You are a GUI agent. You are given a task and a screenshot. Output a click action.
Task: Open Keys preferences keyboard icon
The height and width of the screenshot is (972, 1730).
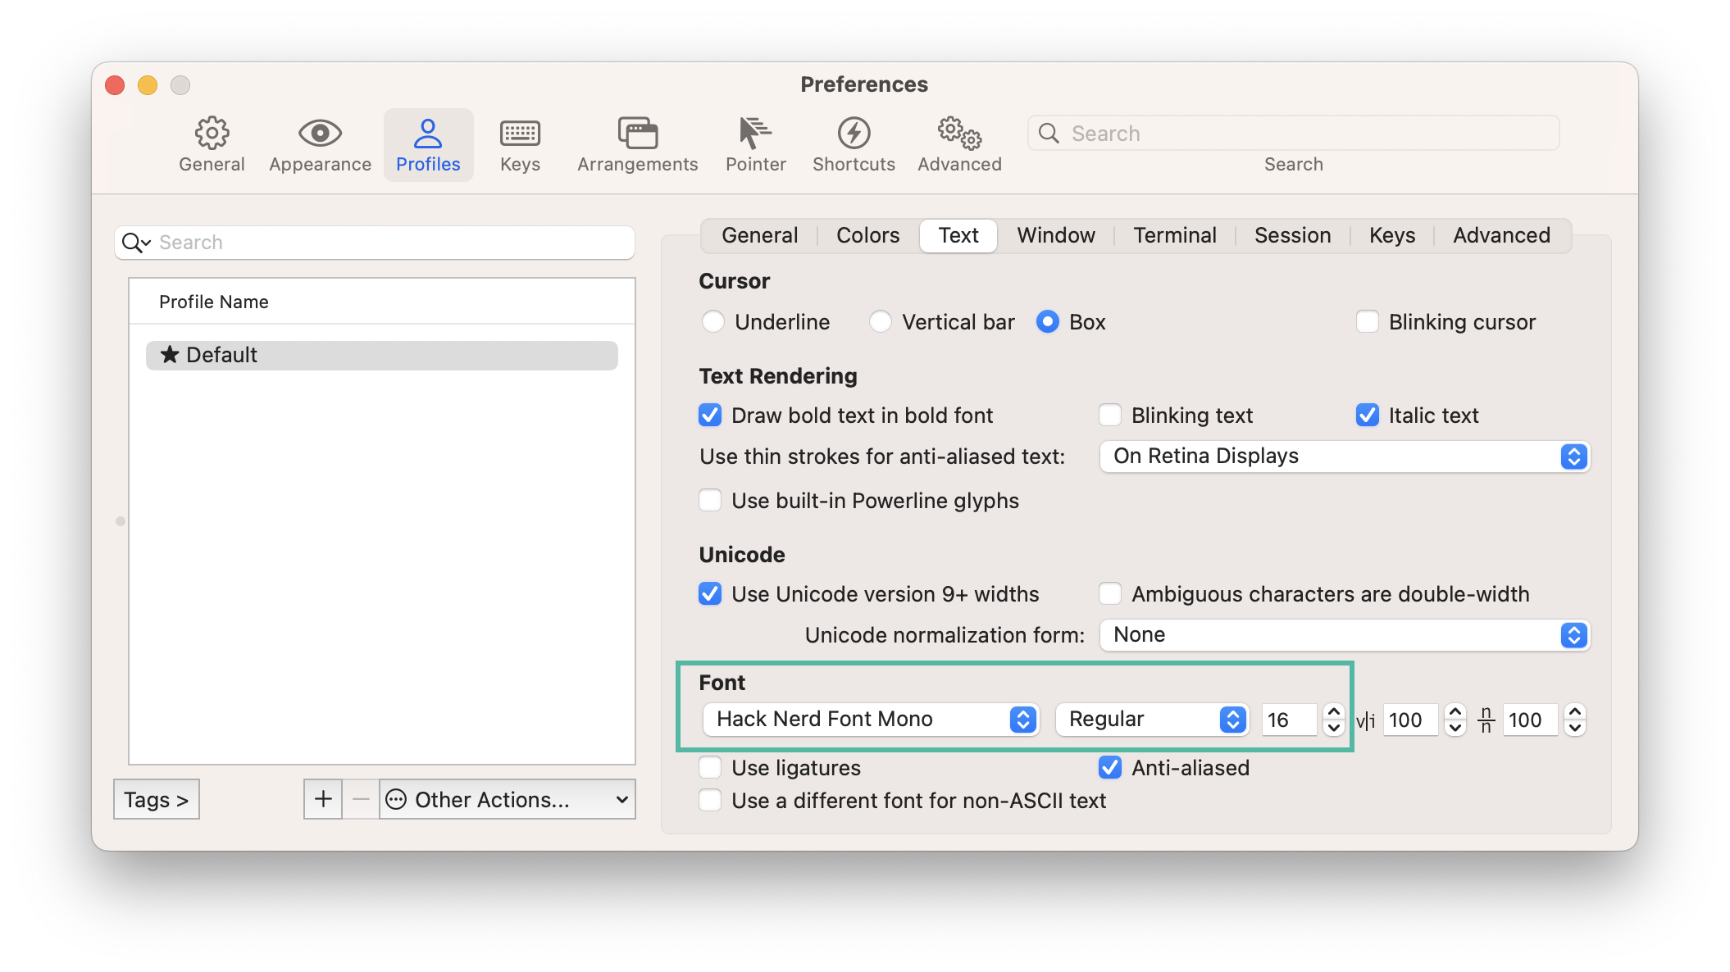click(x=520, y=133)
